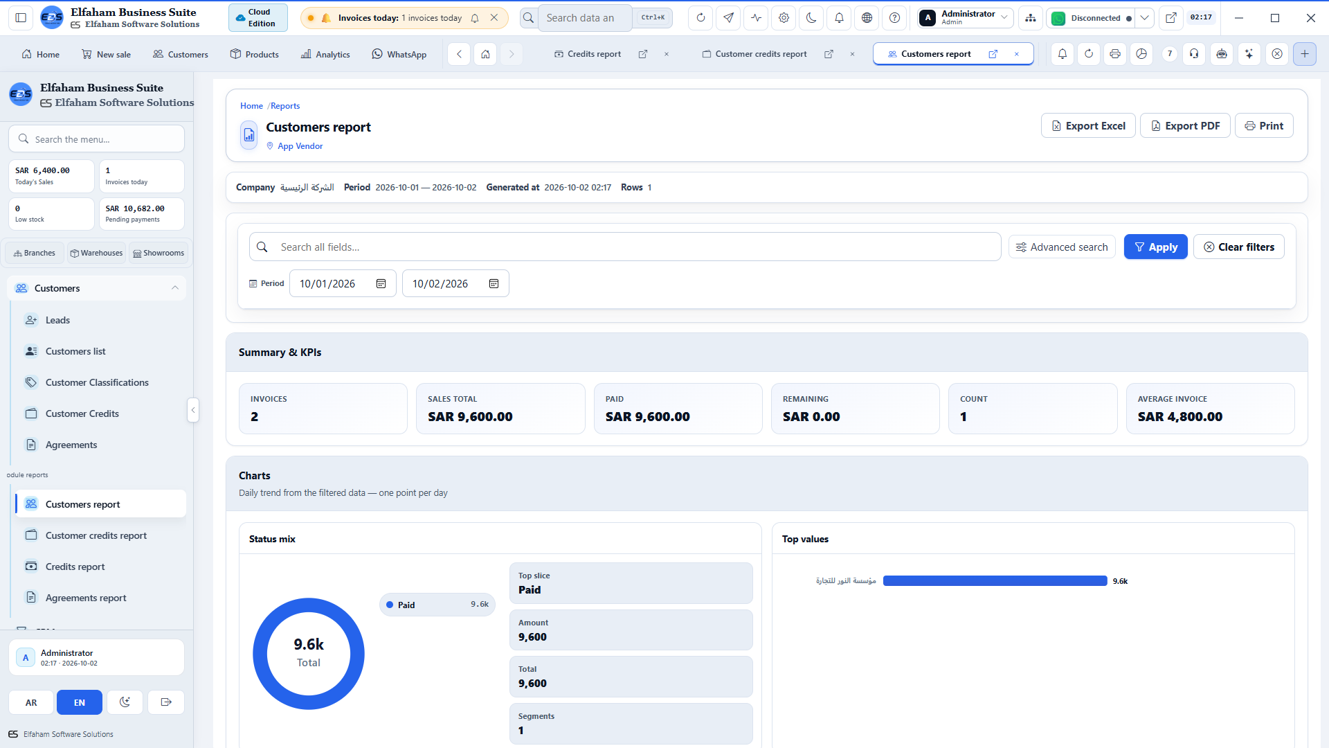Click the dark mode moon icon in top toolbar
Screen dimensions: 1329x748
pos(811,18)
